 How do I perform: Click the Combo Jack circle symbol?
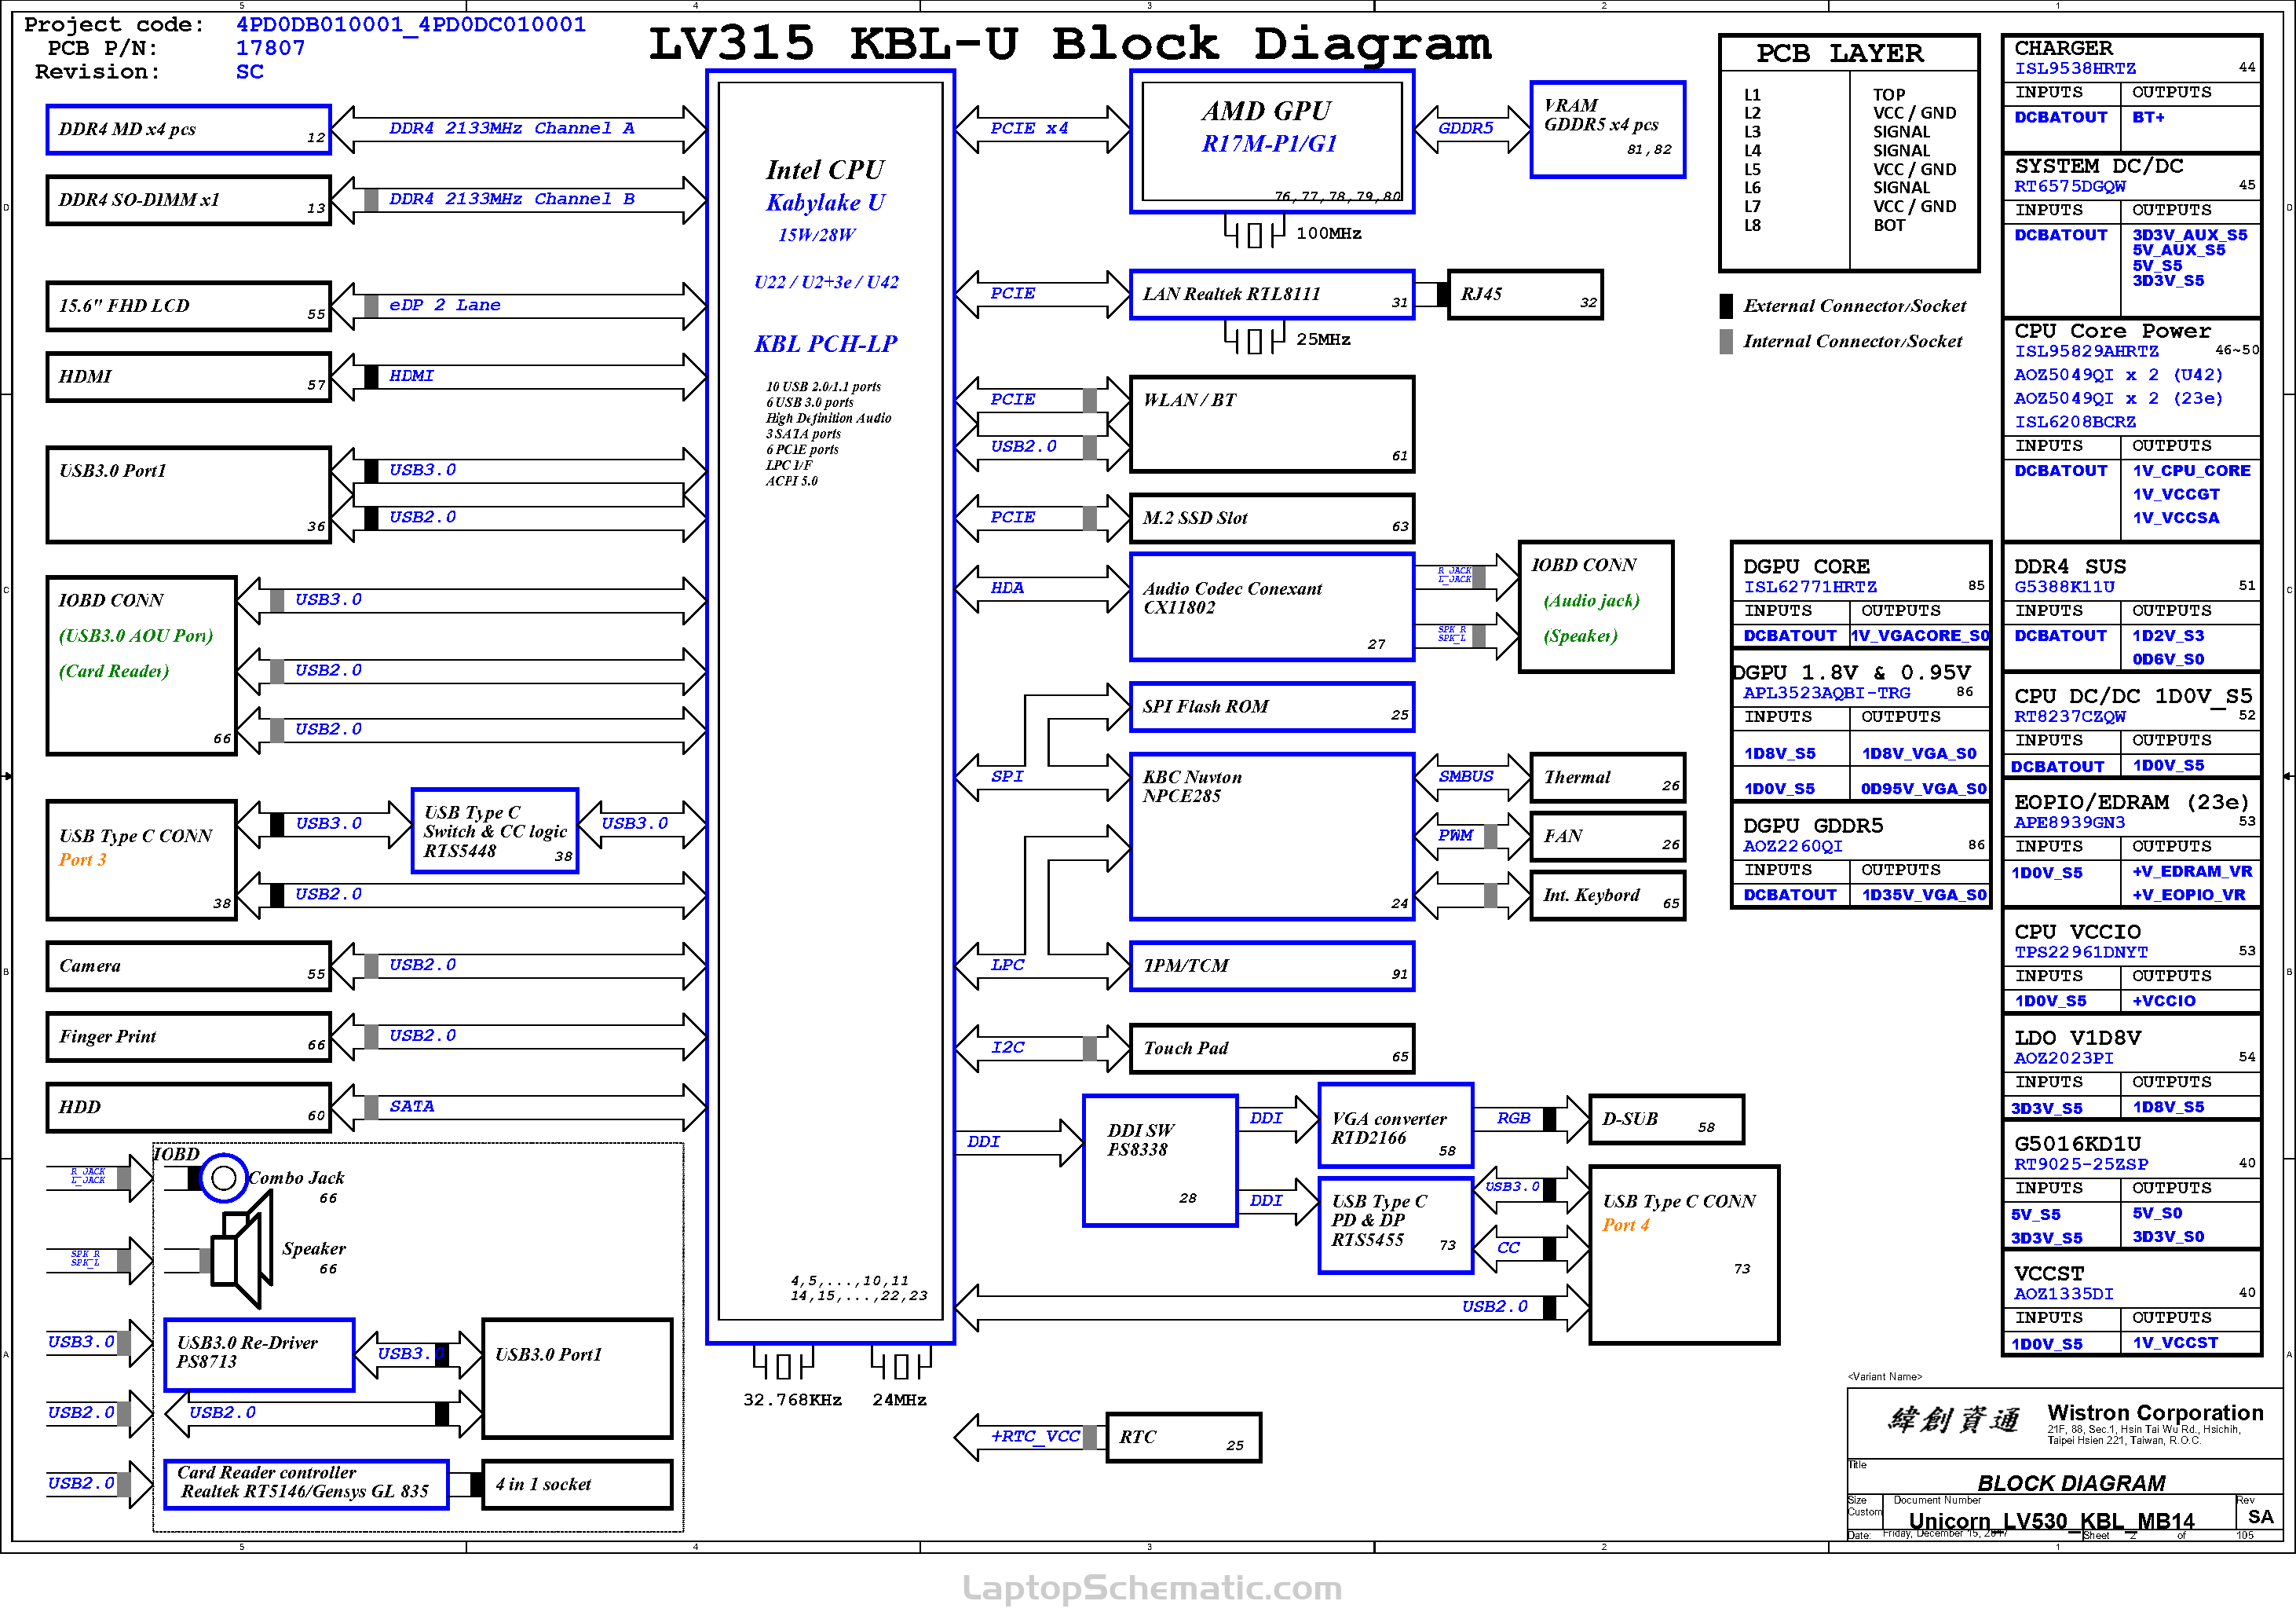click(x=224, y=1178)
